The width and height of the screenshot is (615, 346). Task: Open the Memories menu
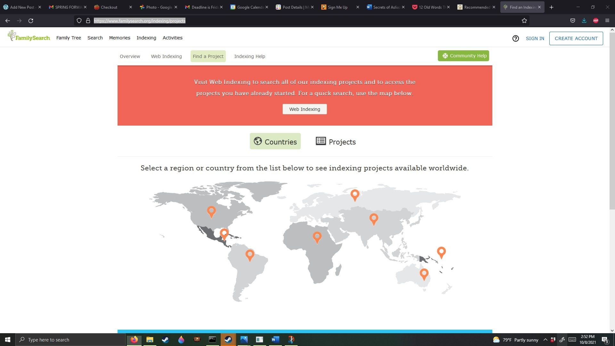coord(119,38)
